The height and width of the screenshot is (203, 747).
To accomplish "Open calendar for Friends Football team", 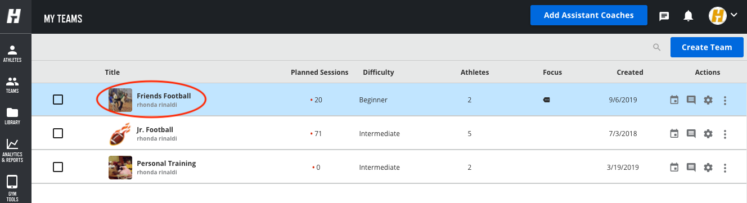I will point(674,100).
